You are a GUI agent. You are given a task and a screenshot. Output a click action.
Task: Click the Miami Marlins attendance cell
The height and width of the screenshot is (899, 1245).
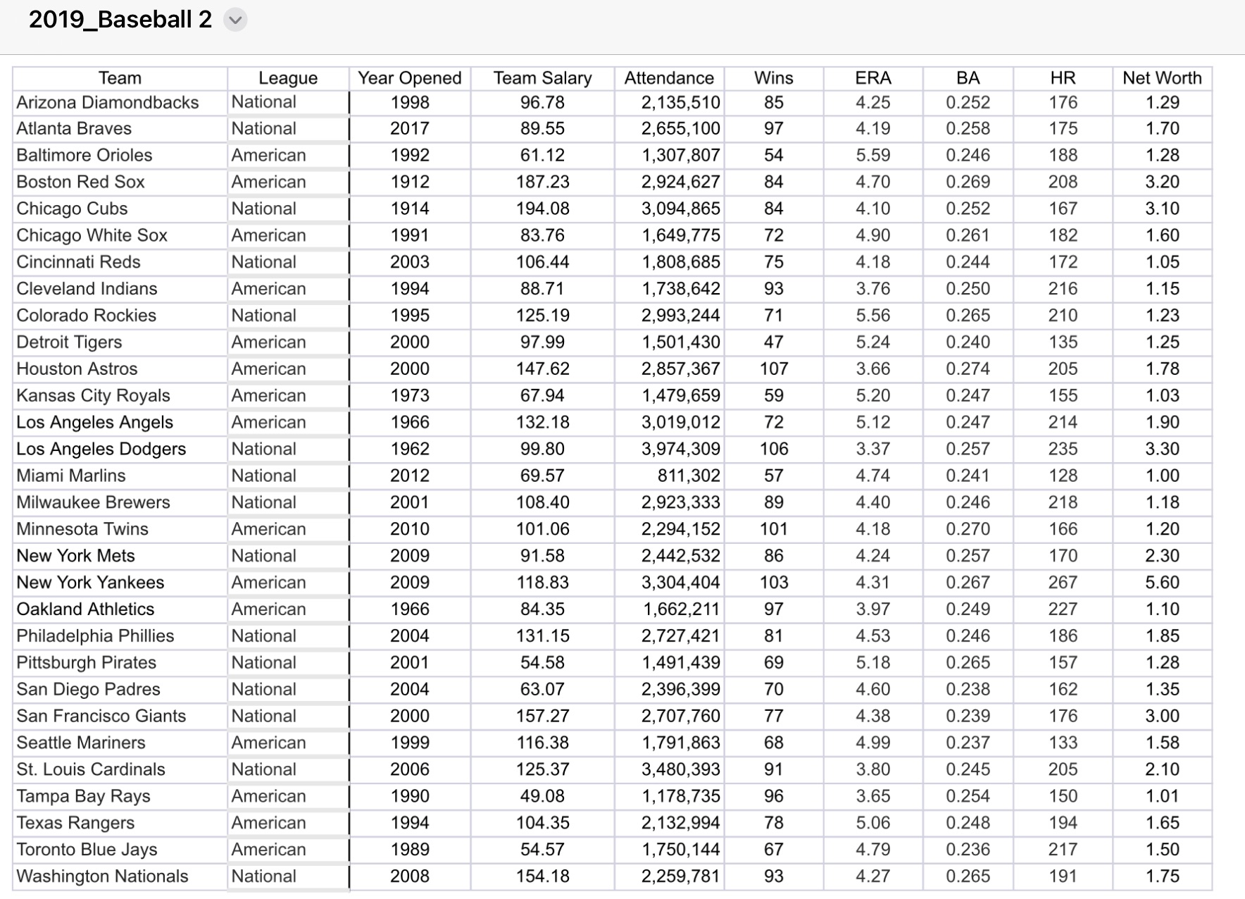pos(669,476)
